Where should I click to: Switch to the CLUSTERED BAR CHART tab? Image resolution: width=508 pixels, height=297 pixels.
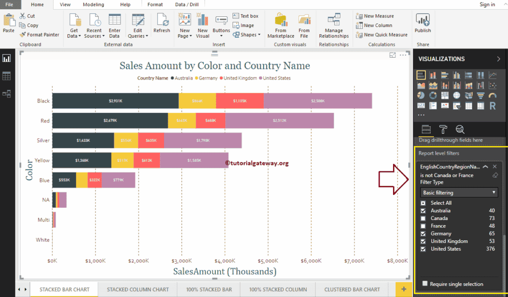pyautogui.click(x=352, y=289)
